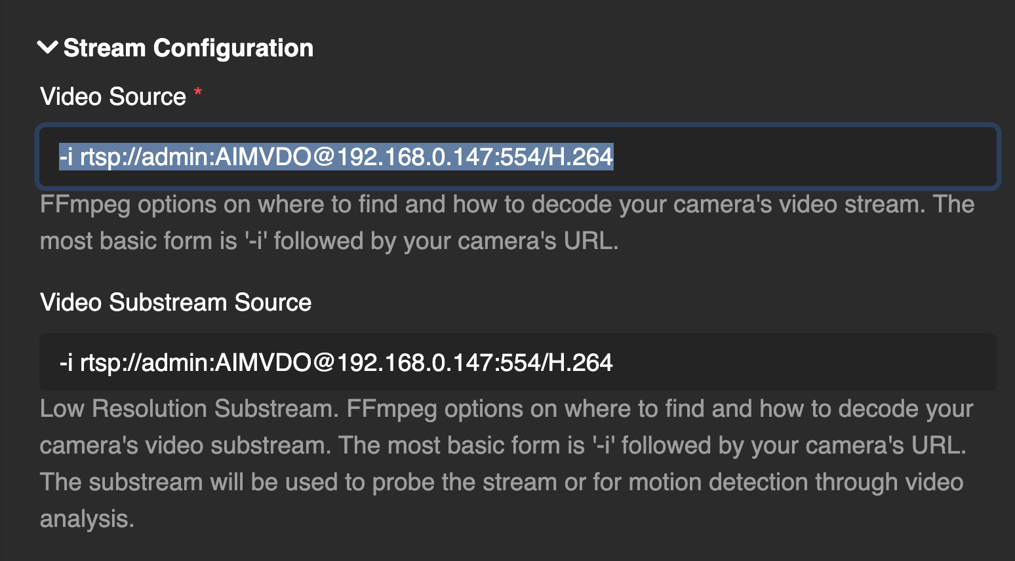
Task: Click inside the Video Substream Source field
Action: coord(459,362)
